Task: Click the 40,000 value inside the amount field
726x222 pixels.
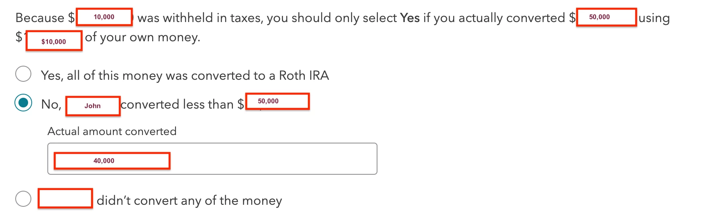Action: pos(104,161)
